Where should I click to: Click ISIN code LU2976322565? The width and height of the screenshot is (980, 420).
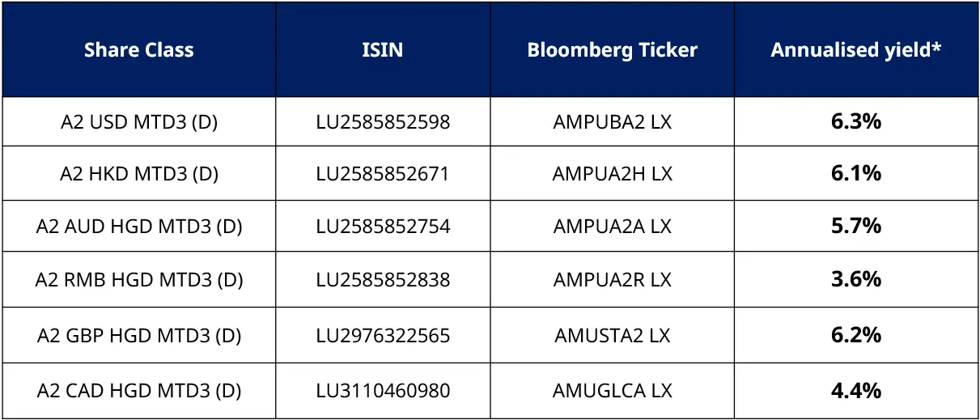pos(383,335)
